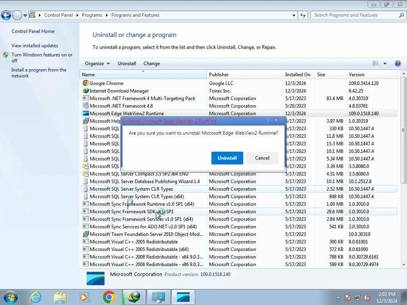Open Control Panel Home link
The width and height of the screenshot is (407, 305).
point(33,31)
